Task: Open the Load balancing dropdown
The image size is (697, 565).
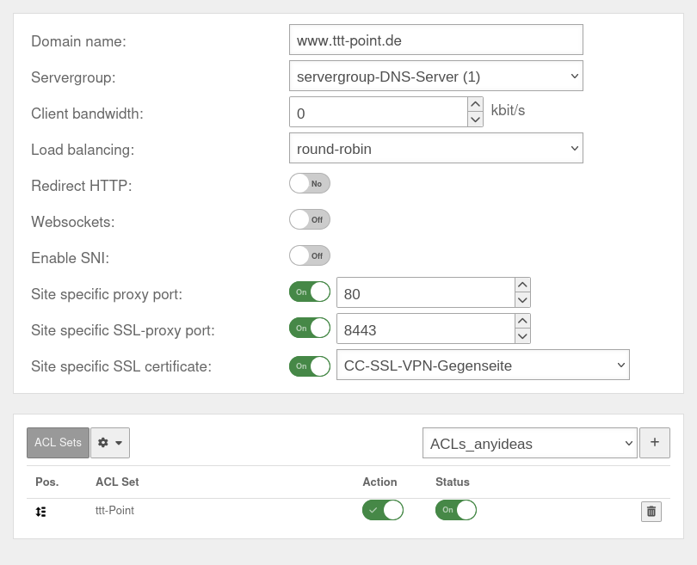Action: [x=435, y=148]
